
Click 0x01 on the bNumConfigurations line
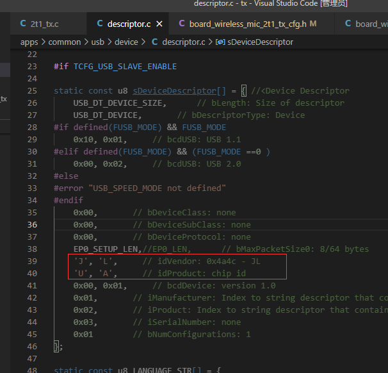click(83, 335)
